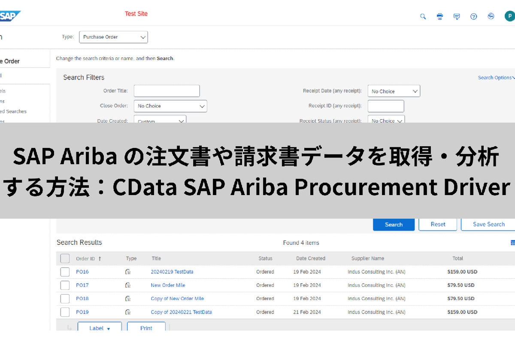Check the box for order PO16
515x343 pixels.
[x=65, y=272]
